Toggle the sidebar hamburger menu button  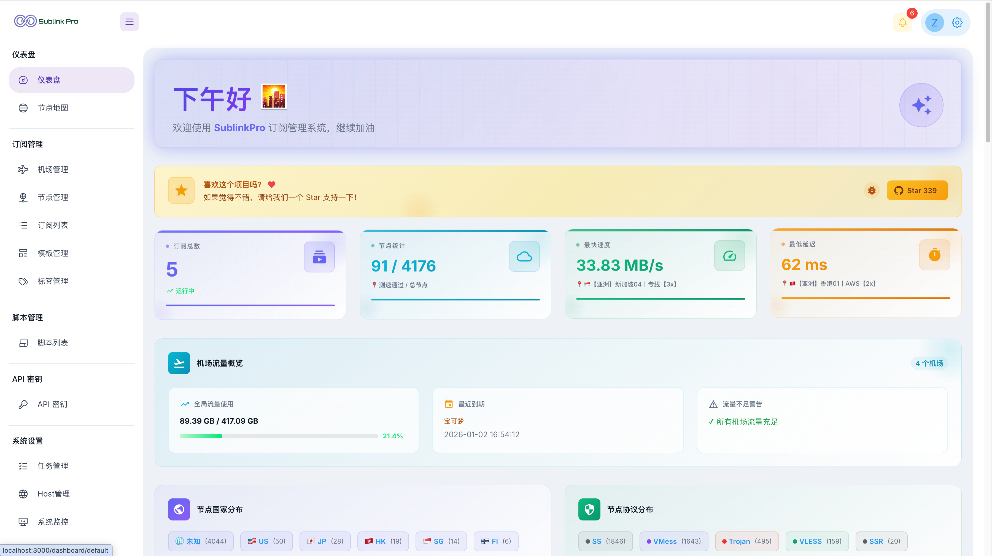(130, 21)
